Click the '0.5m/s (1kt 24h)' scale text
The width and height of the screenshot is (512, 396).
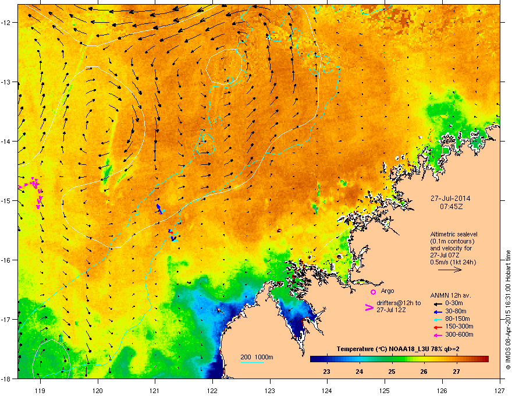click(453, 262)
